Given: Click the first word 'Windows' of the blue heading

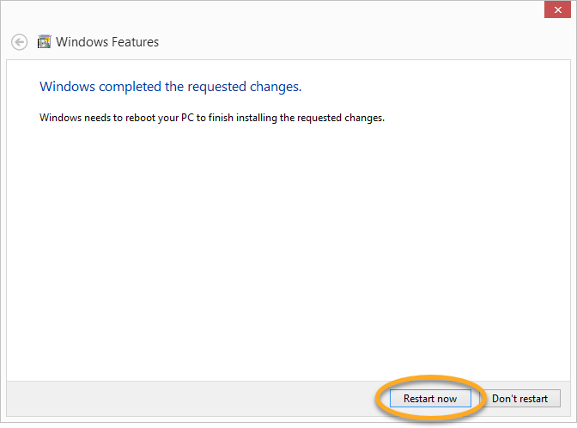Looking at the screenshot, I should 68,87.
